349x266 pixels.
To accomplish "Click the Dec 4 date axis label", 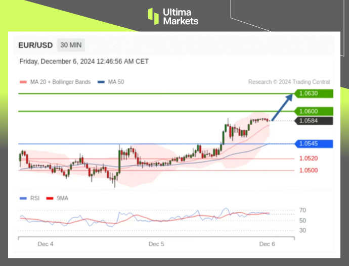I will coord(46,244).
